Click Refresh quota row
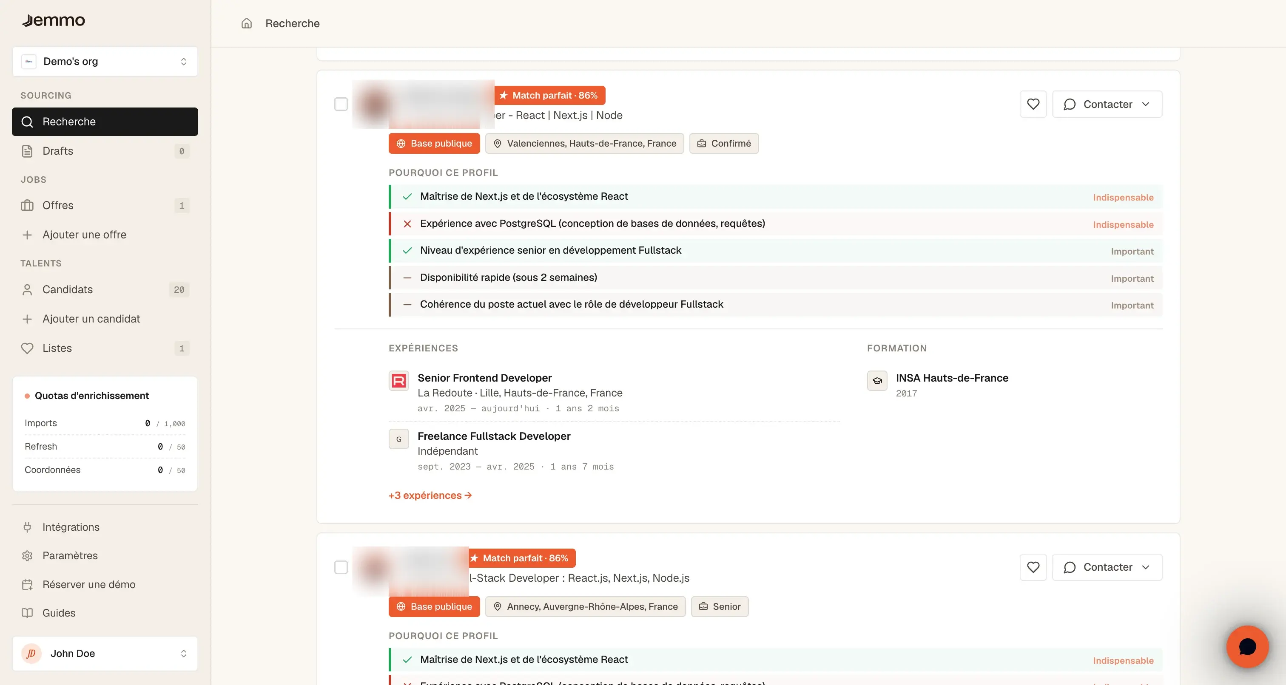The image size is (1286, 685). tap(105, 447)
